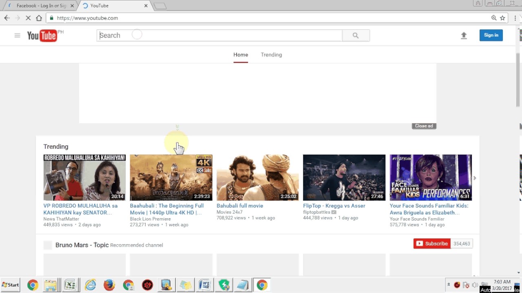Go back in browser history

click(7, 18)
